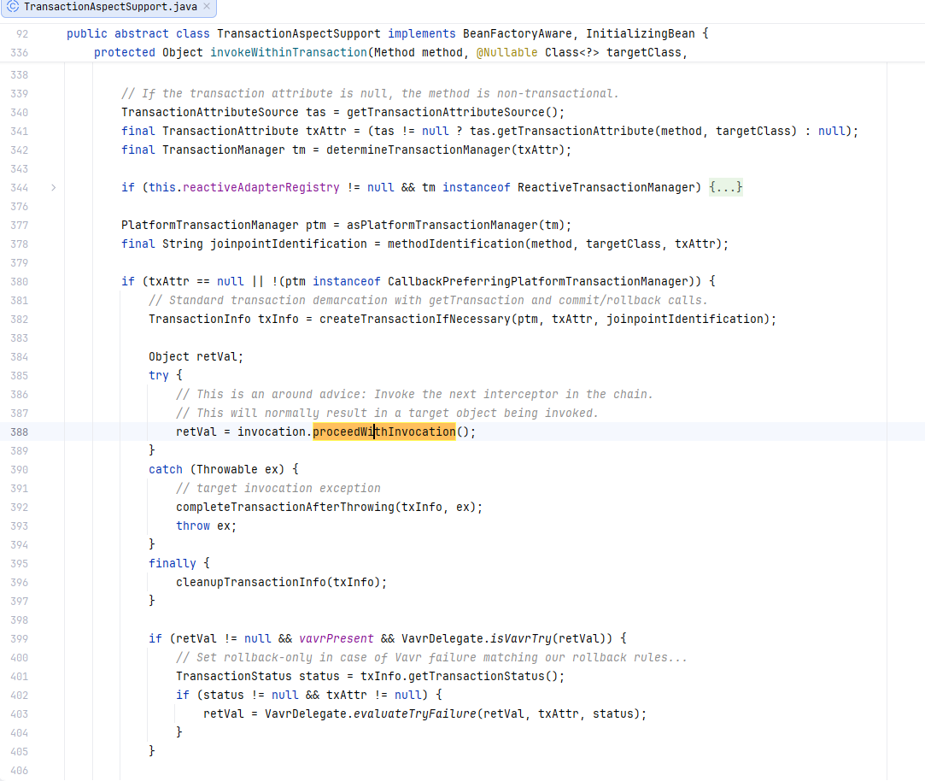Click completeTransactionAfterThrowing call in catch block
Image resolution: width=925 pixels, height=781 pixels.
[285, 507]
